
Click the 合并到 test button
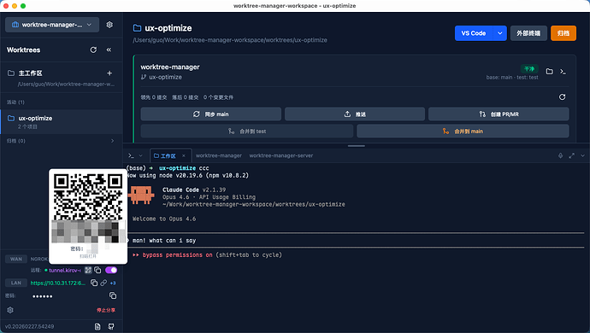(247, 131)
